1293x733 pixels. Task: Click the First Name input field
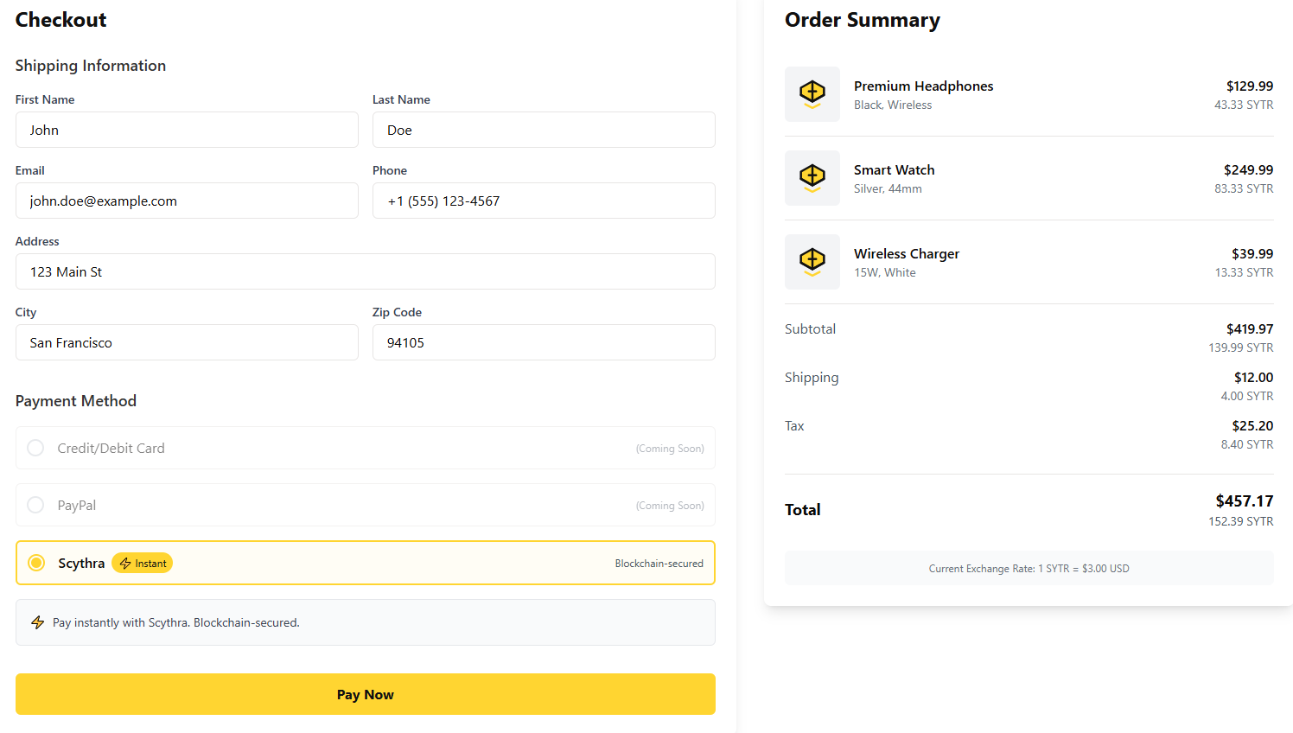[x=187, y=130]
